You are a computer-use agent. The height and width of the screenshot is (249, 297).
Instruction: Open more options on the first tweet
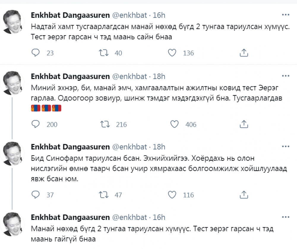285,15
